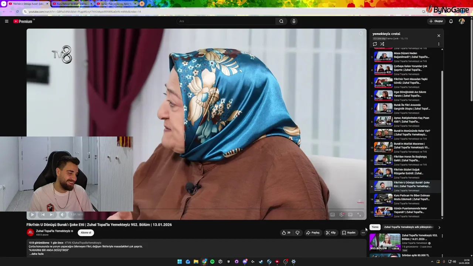
Task: Click the Oluştur create button
Action: click(x=436, y=21)
